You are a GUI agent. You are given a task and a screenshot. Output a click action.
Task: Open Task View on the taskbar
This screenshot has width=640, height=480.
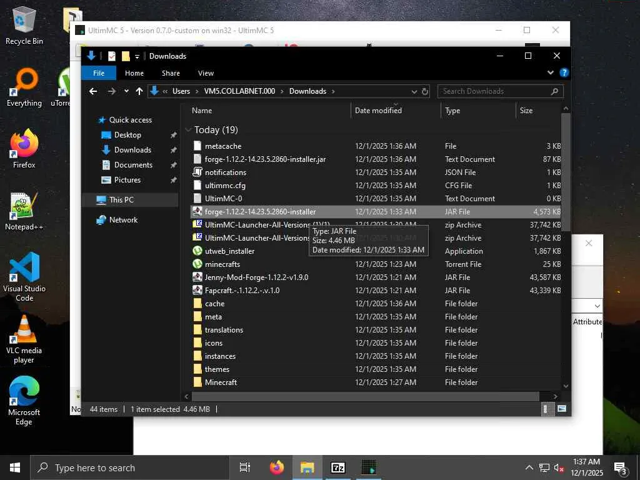pos(244,467)
